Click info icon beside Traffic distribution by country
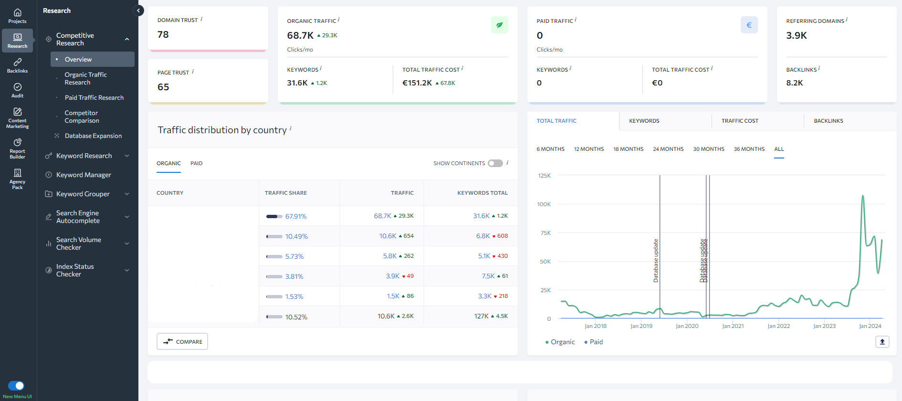 pyautogui.click(x=291, y=128)
